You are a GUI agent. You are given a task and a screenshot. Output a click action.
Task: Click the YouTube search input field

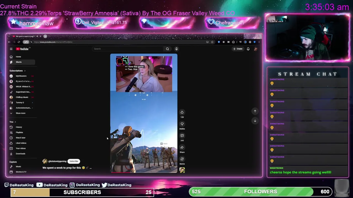128,49
